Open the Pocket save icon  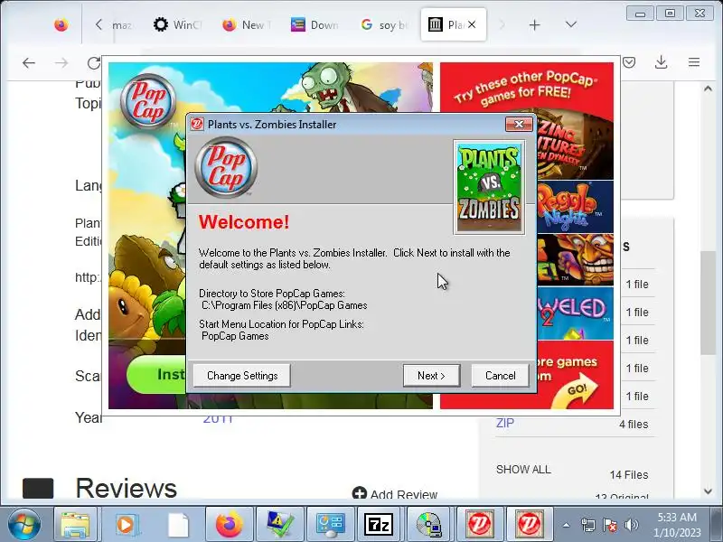pos(629,62)
